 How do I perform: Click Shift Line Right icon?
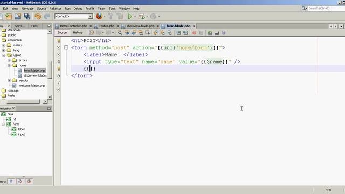[185, 33]
